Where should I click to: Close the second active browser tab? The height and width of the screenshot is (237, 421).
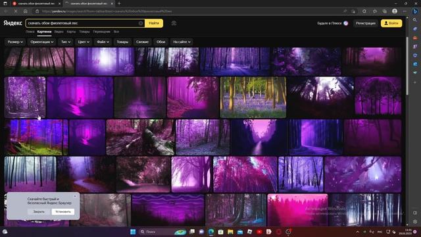pos(112,3)
